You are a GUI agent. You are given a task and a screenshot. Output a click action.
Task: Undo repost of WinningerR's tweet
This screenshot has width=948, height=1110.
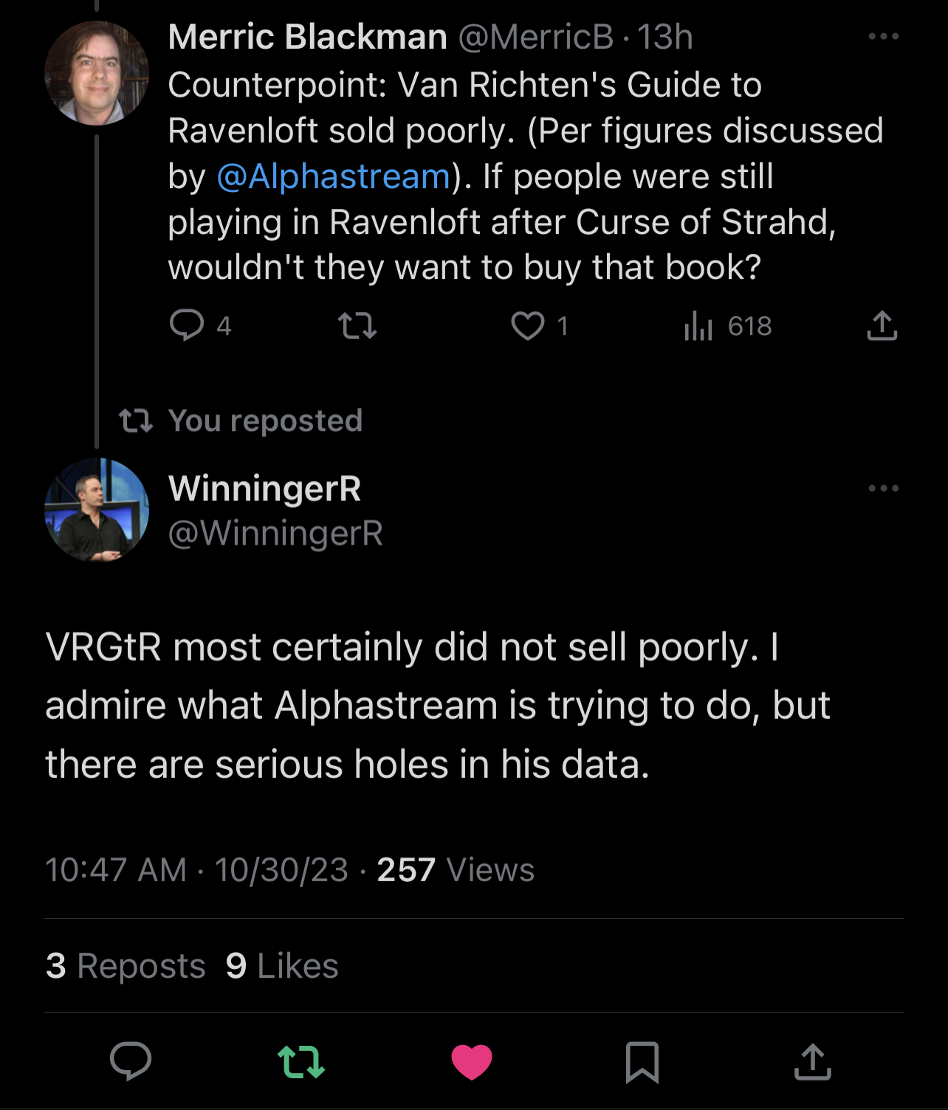coord(301,1061)
